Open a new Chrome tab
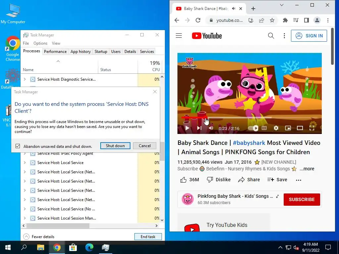The image size is (339, 254). [253, 9]
